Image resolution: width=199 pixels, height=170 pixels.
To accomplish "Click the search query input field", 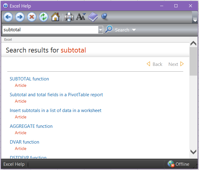I will [x=50, y=30].
